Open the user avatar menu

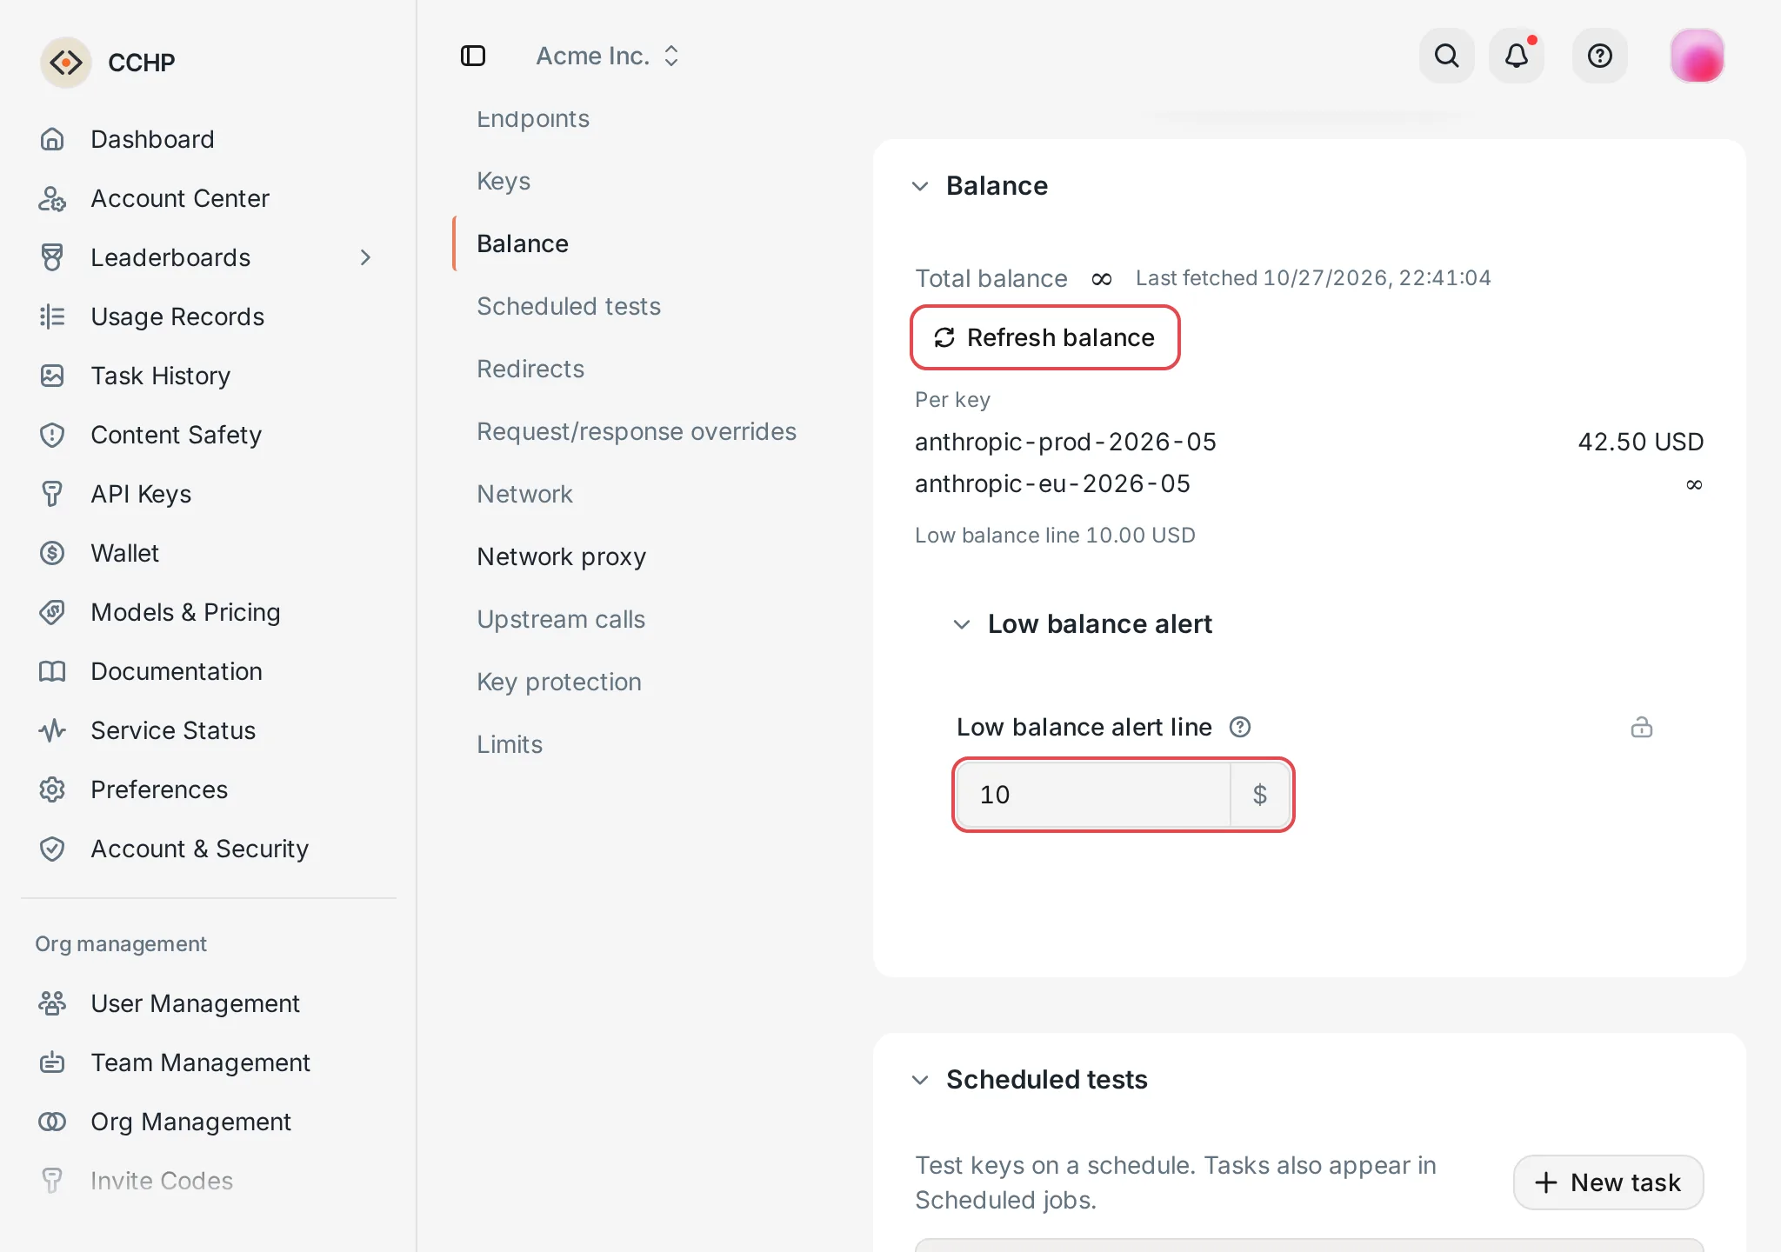(x=1697, y=56)
